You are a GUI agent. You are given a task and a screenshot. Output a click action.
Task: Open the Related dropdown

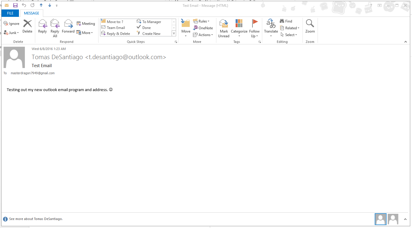290,28
